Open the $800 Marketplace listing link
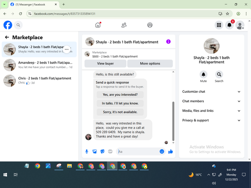The image size is (251, 188). point(115,57)
